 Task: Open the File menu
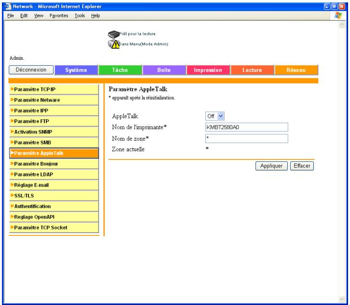coord(11,15)
